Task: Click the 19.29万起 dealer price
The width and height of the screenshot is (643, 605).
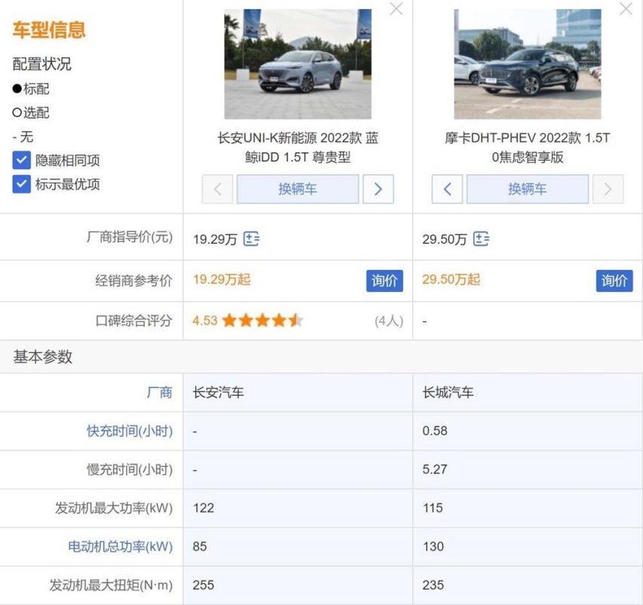Action: click(x=221, y=280)
